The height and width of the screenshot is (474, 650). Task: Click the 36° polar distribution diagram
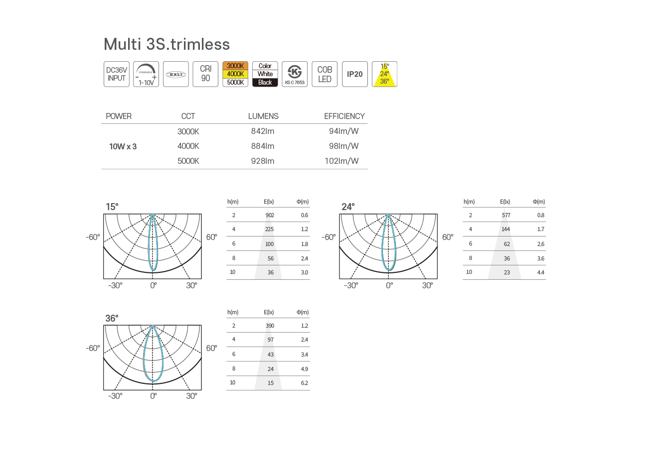pos(153,357)
